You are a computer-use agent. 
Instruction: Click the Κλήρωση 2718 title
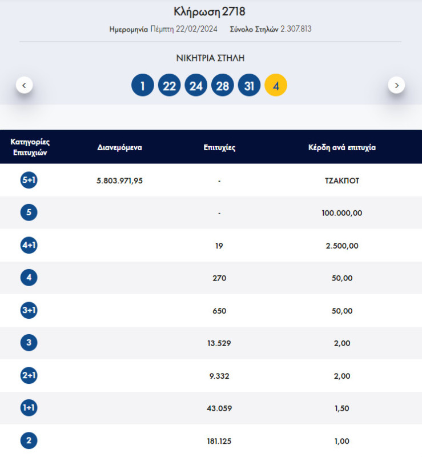pos(210,11)
